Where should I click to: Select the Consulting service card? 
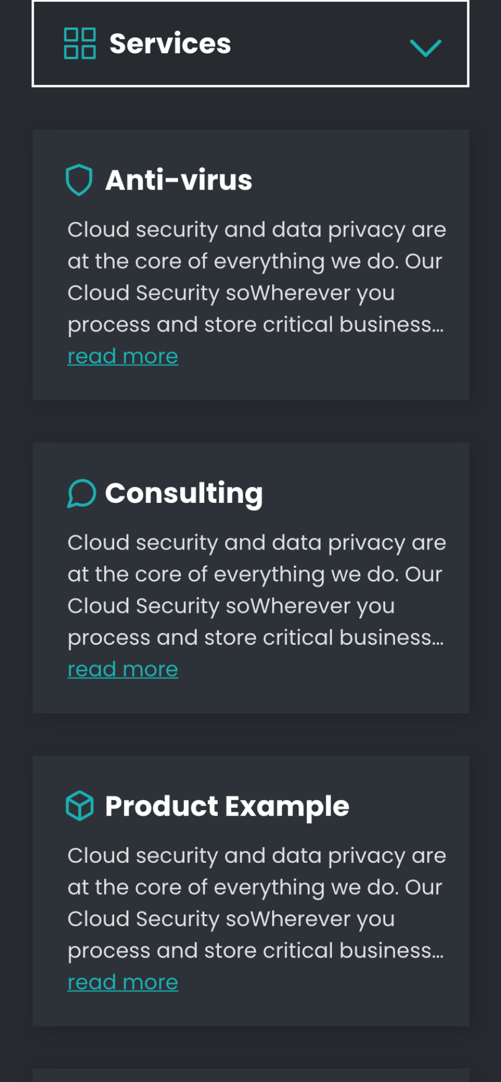click(251, 577)
